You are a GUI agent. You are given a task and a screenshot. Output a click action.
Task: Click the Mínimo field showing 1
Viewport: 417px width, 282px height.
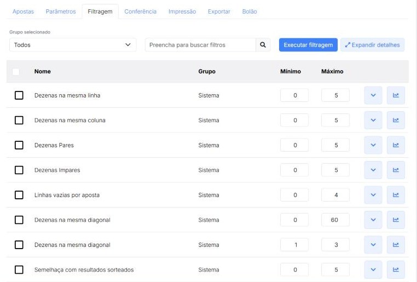pos(294,245)
